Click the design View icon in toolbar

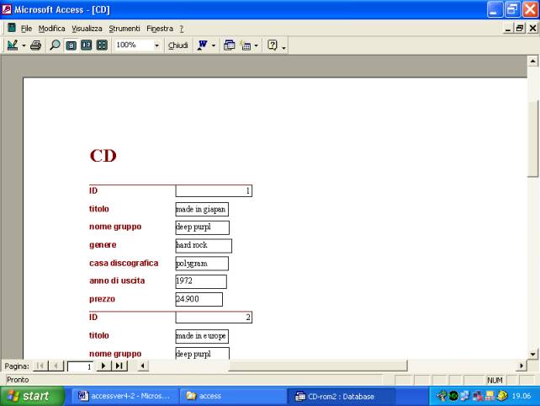tap(13, 45)
